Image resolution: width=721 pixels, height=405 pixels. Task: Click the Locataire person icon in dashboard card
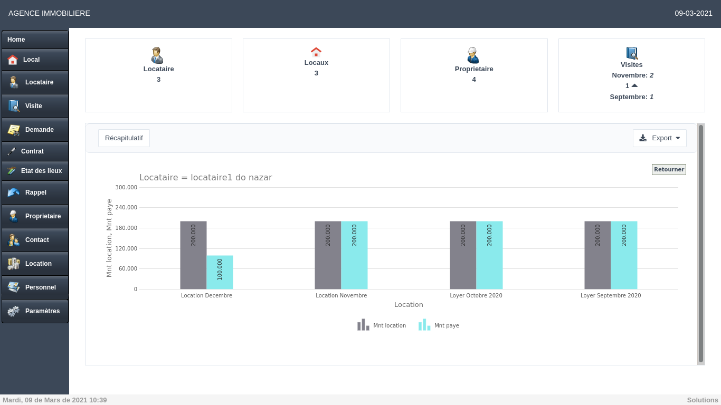click(157, 55)
